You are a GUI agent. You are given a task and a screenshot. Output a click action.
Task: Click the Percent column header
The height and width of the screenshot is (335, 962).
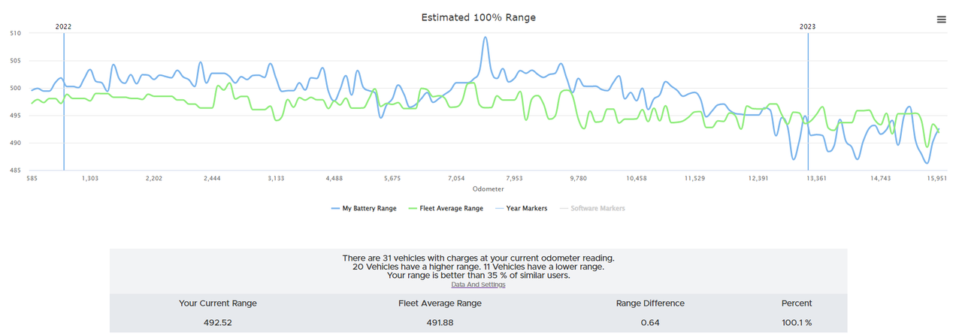point(797,303)
